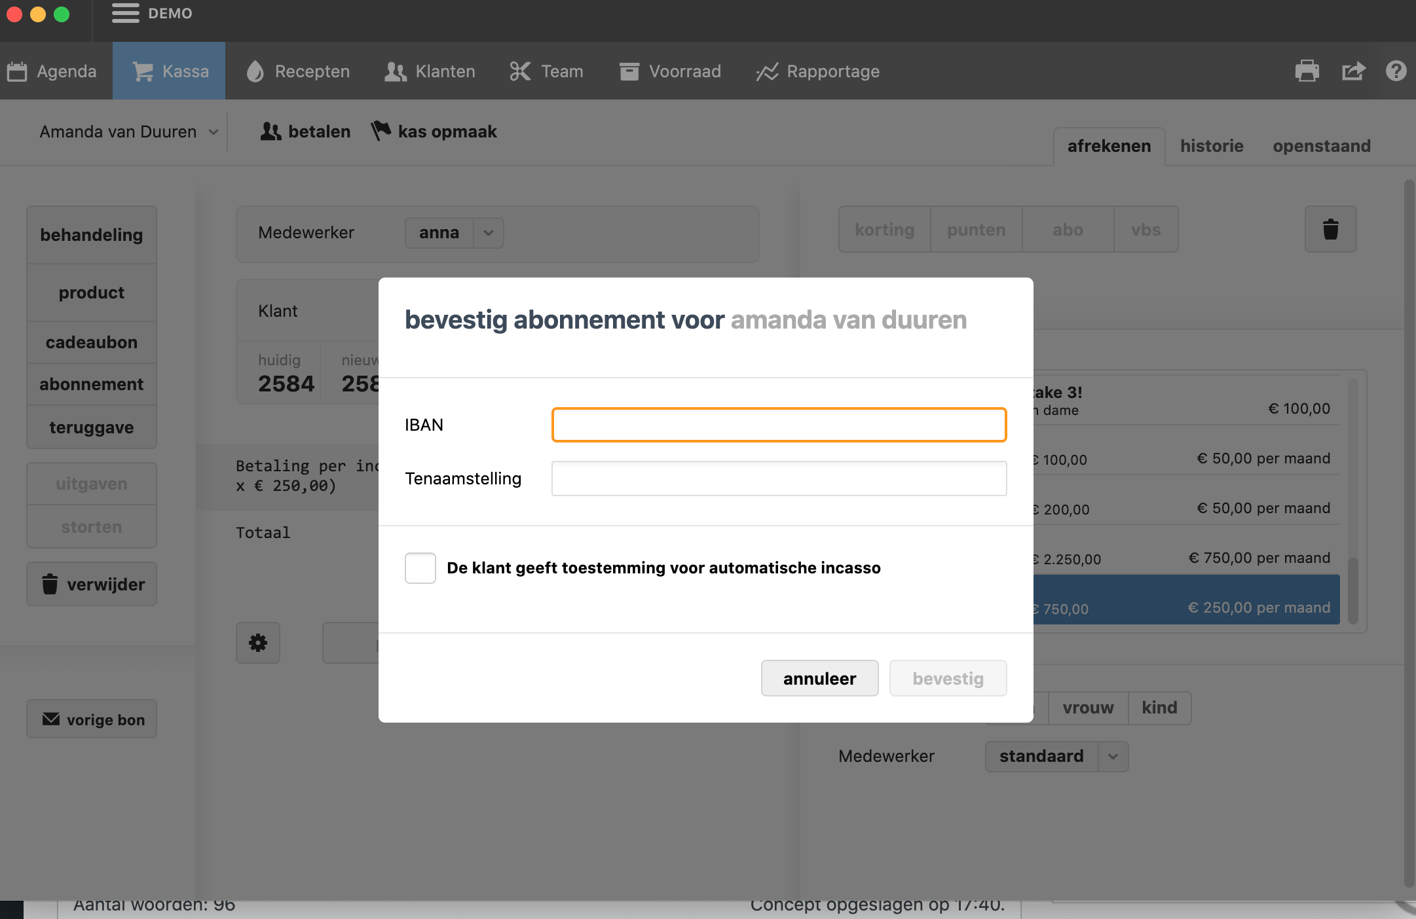This screenshot has height=919, width=1416.
Task: Switch to the historie tab
Action: (x=1212, y=146)
